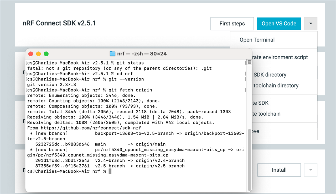Select the Update SDK menu entry
The width and height of the screenshot is (336, 194).
285,103
